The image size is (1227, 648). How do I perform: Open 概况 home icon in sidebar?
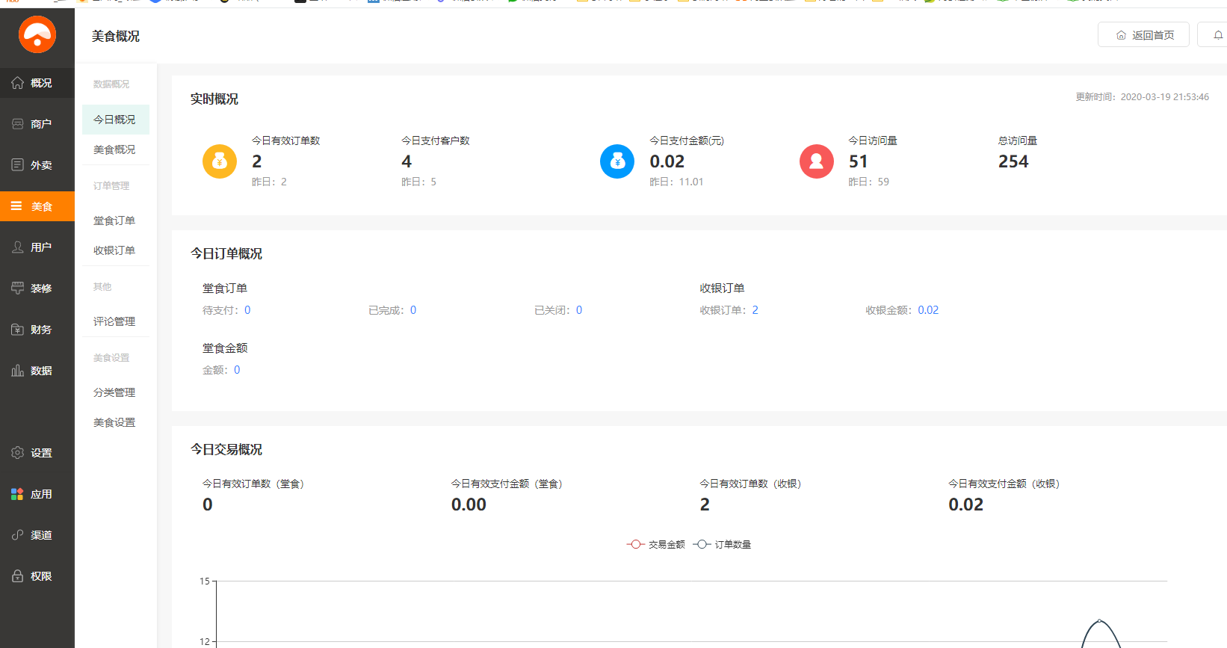17,83
